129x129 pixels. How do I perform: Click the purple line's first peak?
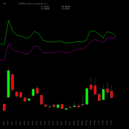coord(9,44)
